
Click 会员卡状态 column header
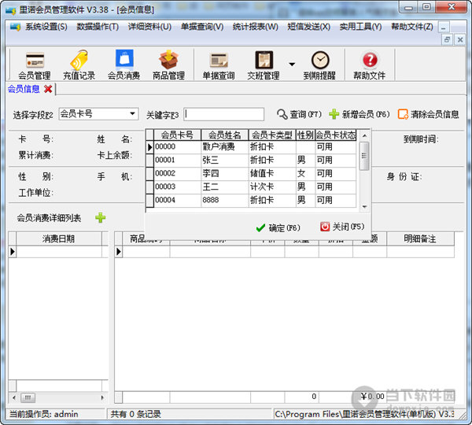(336, 135)
